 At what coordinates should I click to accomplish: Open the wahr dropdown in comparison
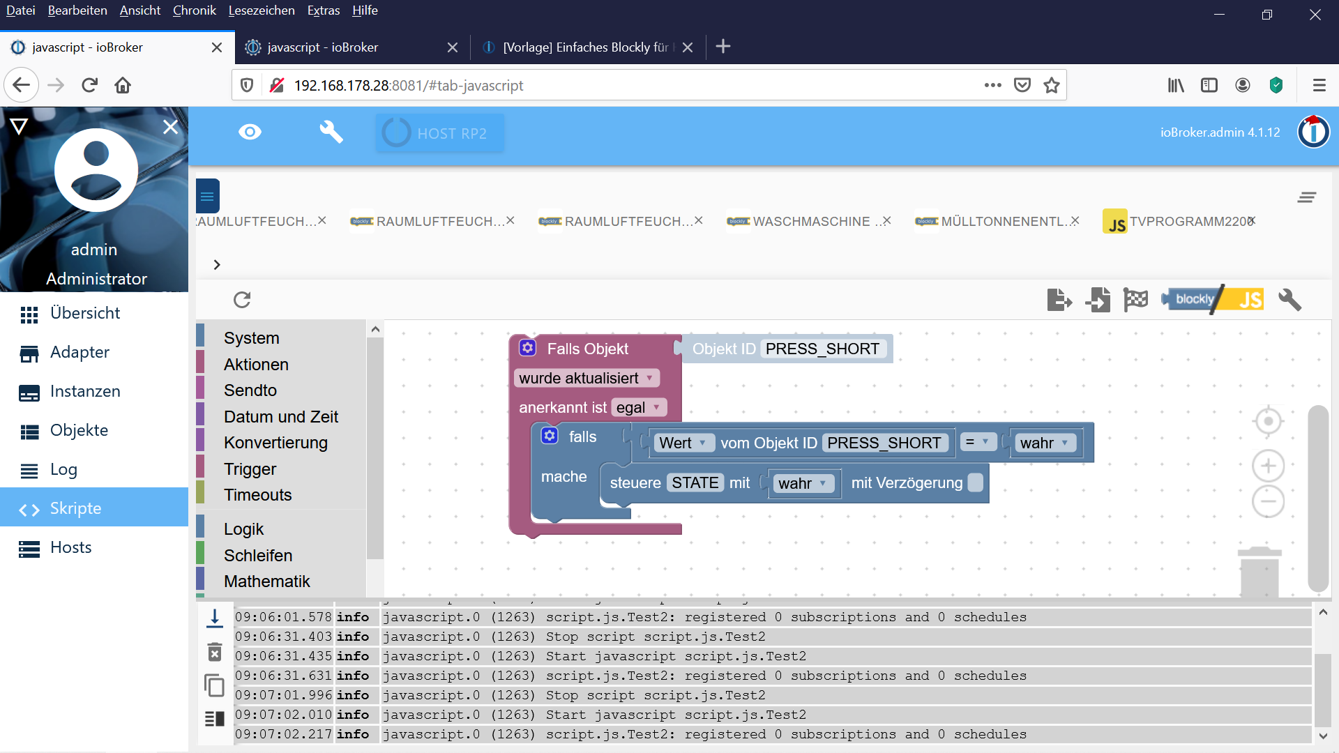pyautogui.click(x=1045, y=443)
